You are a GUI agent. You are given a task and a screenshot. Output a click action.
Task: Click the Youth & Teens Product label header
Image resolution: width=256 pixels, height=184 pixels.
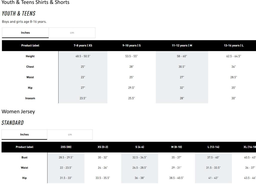[x=30, y=45]
